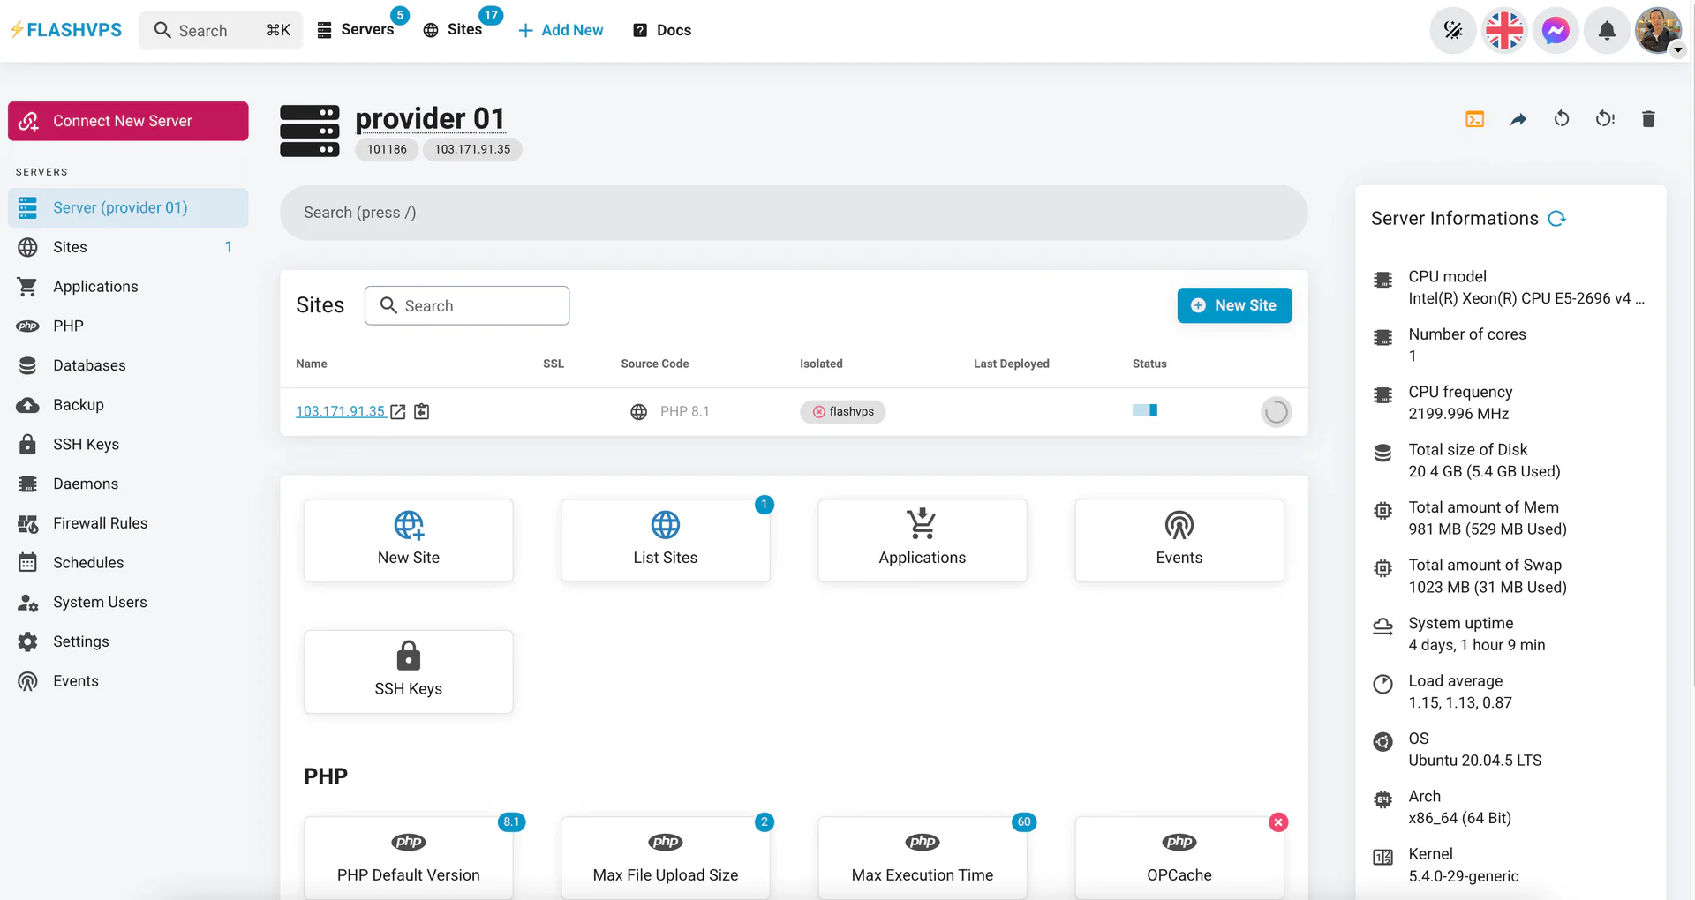1695x900 pixels.
Task: Open the Add New menu
Action: [x=561, y=31]
